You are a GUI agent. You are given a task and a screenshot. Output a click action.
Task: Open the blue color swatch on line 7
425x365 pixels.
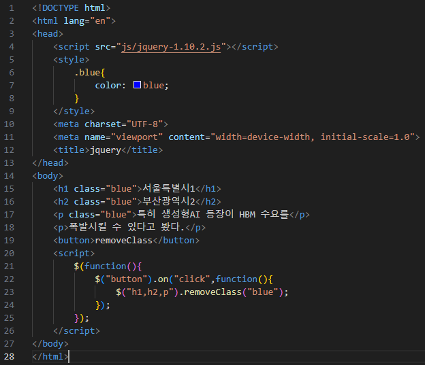click(x=137, y=85)
